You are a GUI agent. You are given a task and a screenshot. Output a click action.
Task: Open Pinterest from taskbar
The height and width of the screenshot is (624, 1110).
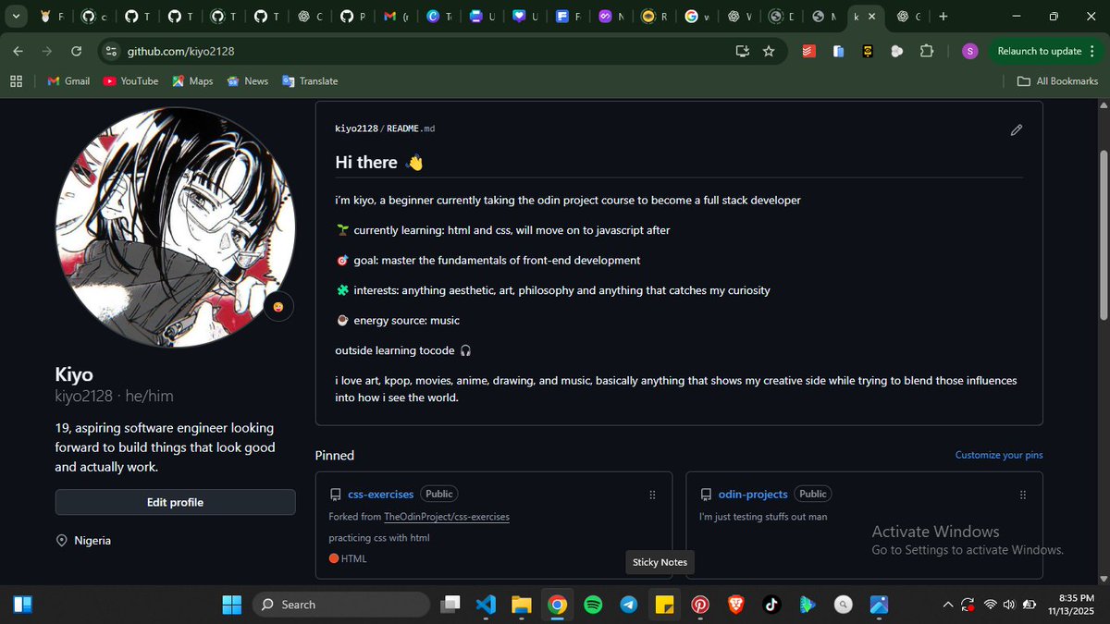[x=700, y=605]
